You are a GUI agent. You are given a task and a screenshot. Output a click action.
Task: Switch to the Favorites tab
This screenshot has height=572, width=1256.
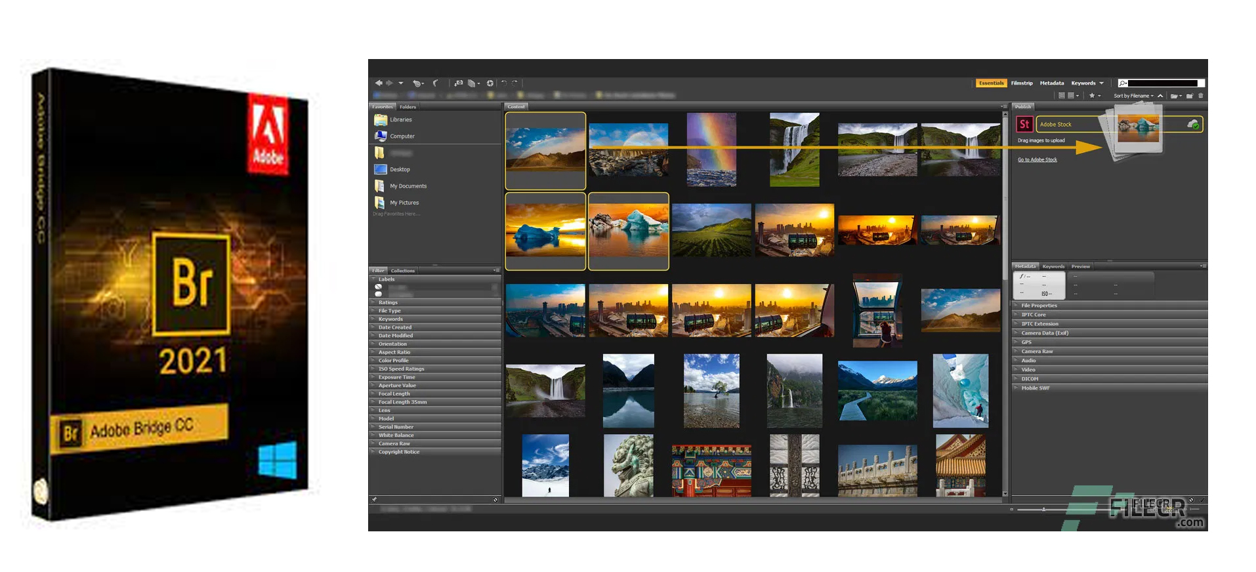382,107
